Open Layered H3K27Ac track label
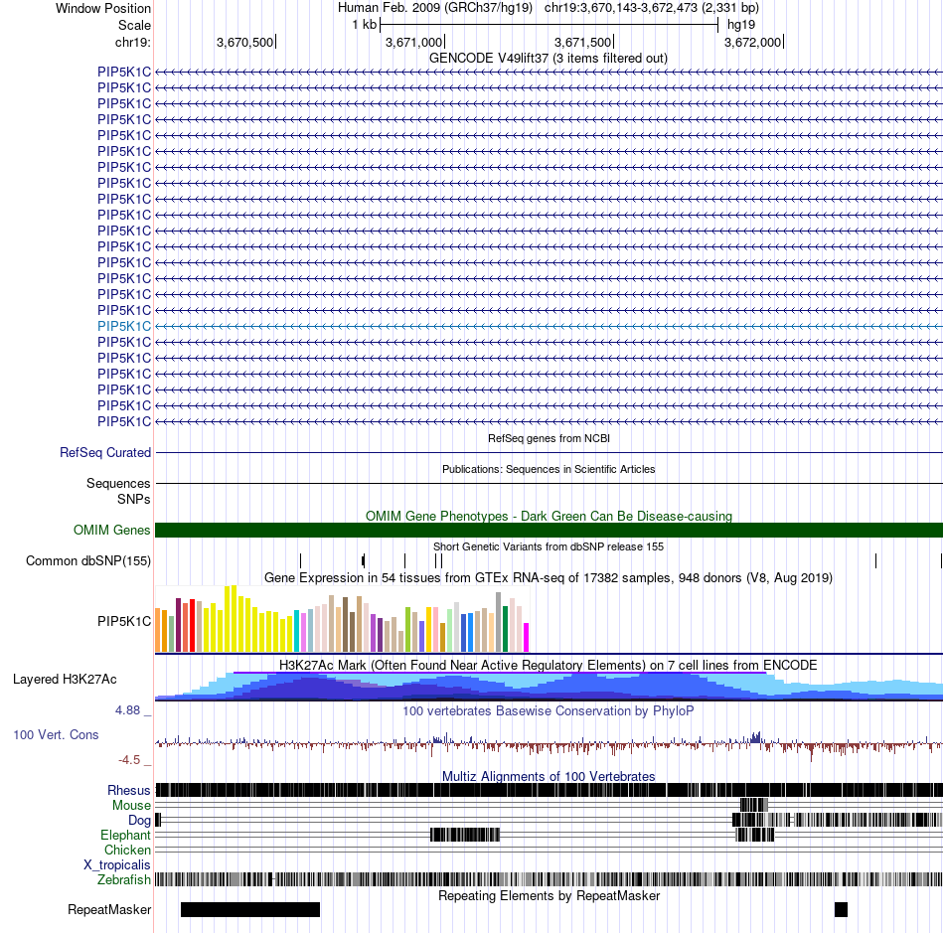The image size is (944, 933). pos(65,679)
